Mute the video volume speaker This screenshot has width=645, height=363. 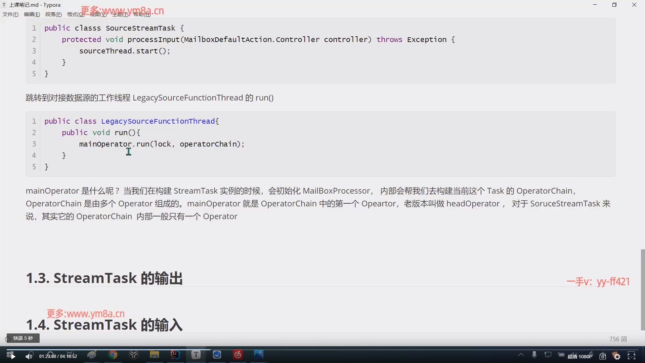30,356
